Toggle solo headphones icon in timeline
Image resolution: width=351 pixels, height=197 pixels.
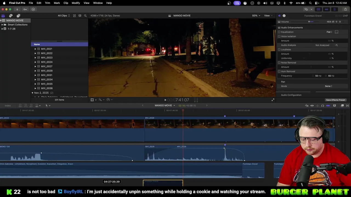pos(322,106)
